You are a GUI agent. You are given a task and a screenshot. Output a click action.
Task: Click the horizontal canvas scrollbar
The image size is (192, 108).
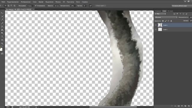(x=113, y=107)
